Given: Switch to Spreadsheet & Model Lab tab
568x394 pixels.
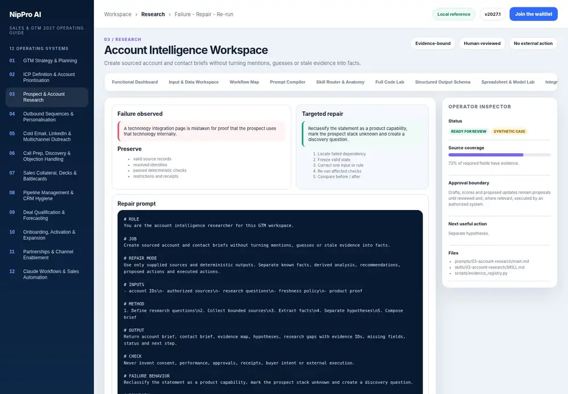Looking at the screenshot, I should click(x=507, y=82).
